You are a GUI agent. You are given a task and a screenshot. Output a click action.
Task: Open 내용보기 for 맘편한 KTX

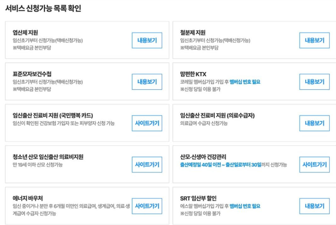pos(314,82)
